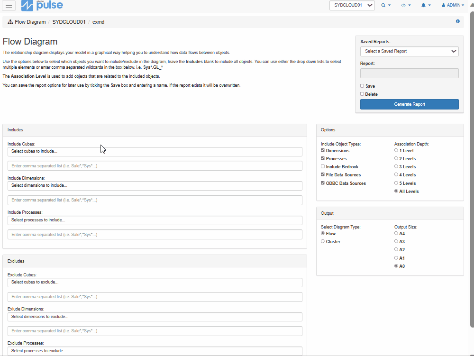Open the search magnifier icon
This screenshot has width=474, height=356.
[x=383, y=5]
